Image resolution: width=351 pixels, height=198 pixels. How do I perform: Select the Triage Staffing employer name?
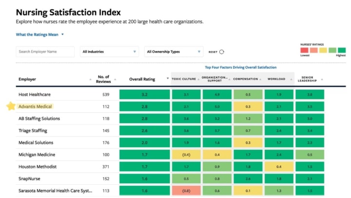tap(33, 131)
